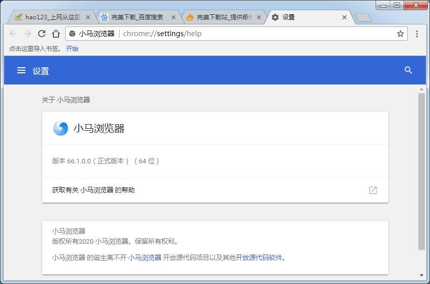Close the 设置 tab
The height and width of the screenshot is (284, 430).
pos(345,17)
